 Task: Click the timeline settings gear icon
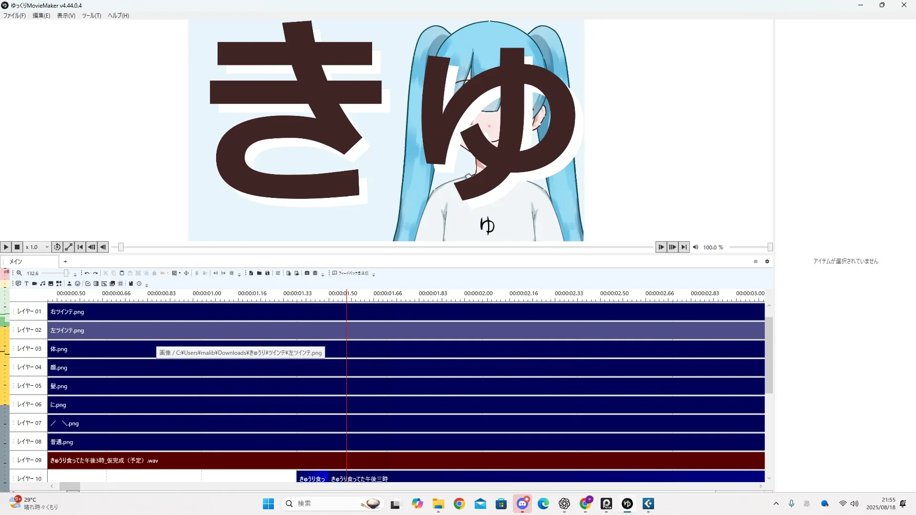pyautogui.click(x=767, y=261)
